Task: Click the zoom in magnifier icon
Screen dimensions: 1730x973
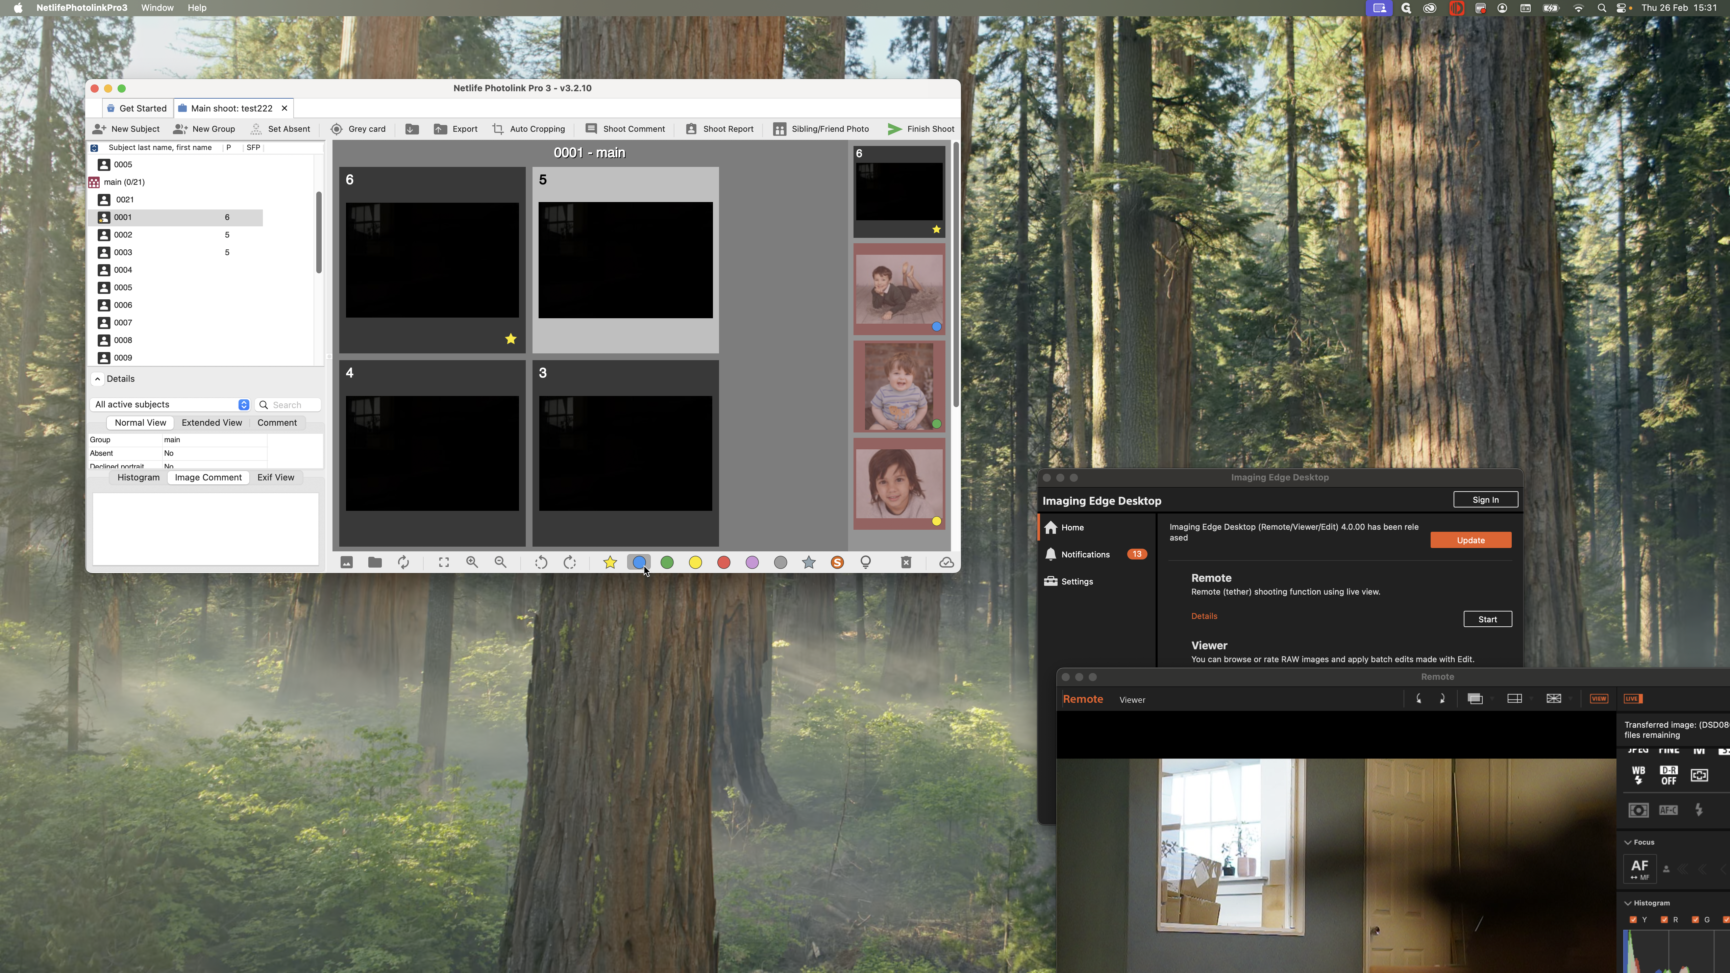Action: [x=472, y=563]
